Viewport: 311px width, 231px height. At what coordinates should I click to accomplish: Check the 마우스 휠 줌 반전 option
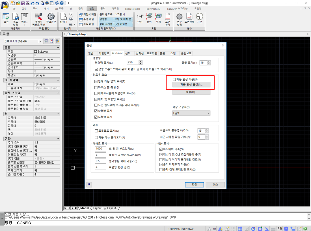[x=96, y=87]
